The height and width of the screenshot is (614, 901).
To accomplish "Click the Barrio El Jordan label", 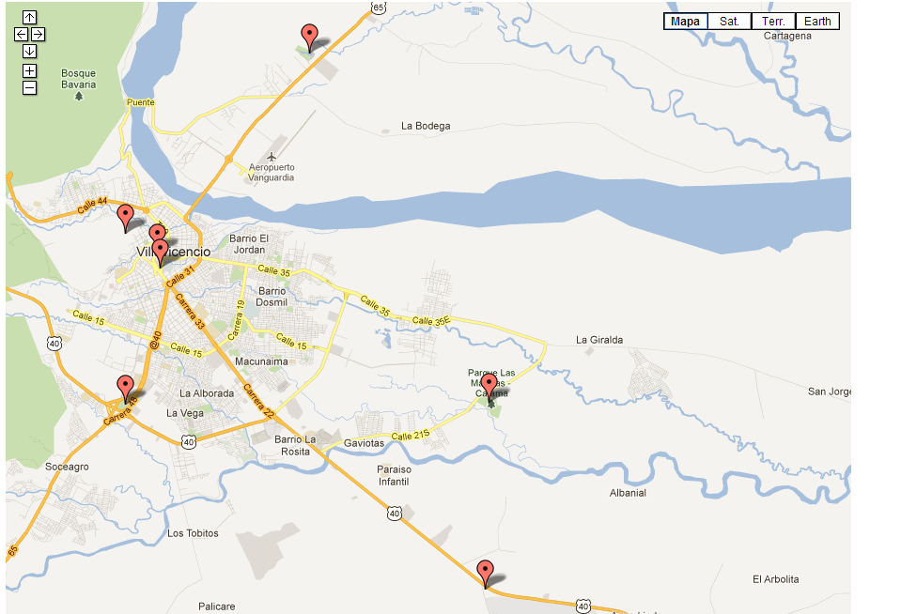I will (x=249, y=244).
